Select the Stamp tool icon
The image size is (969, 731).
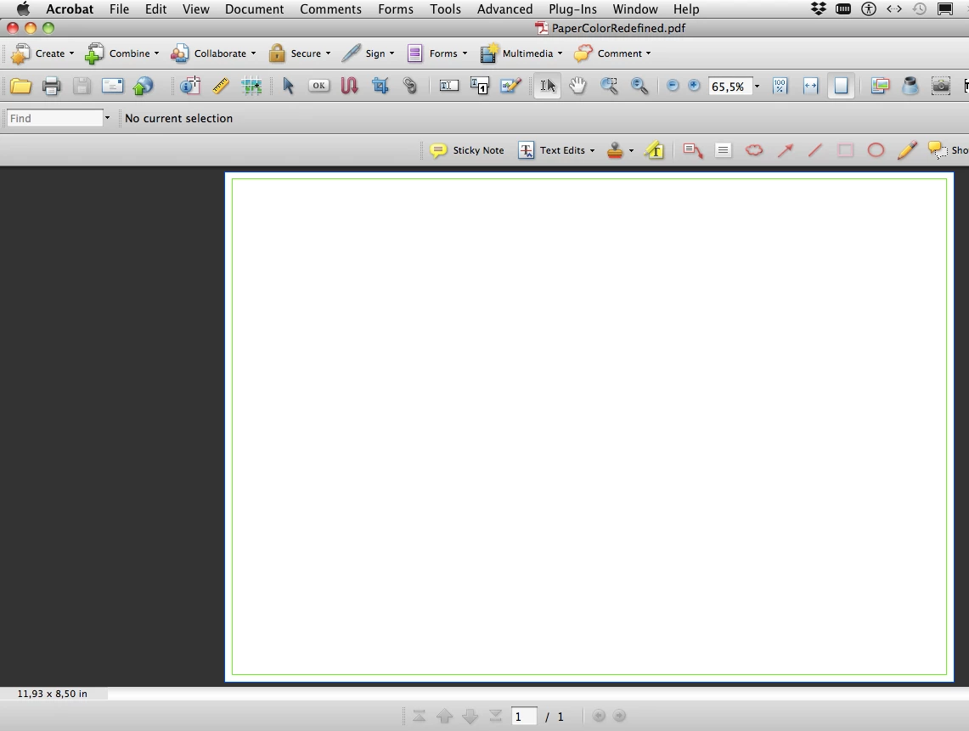(615, 150)
